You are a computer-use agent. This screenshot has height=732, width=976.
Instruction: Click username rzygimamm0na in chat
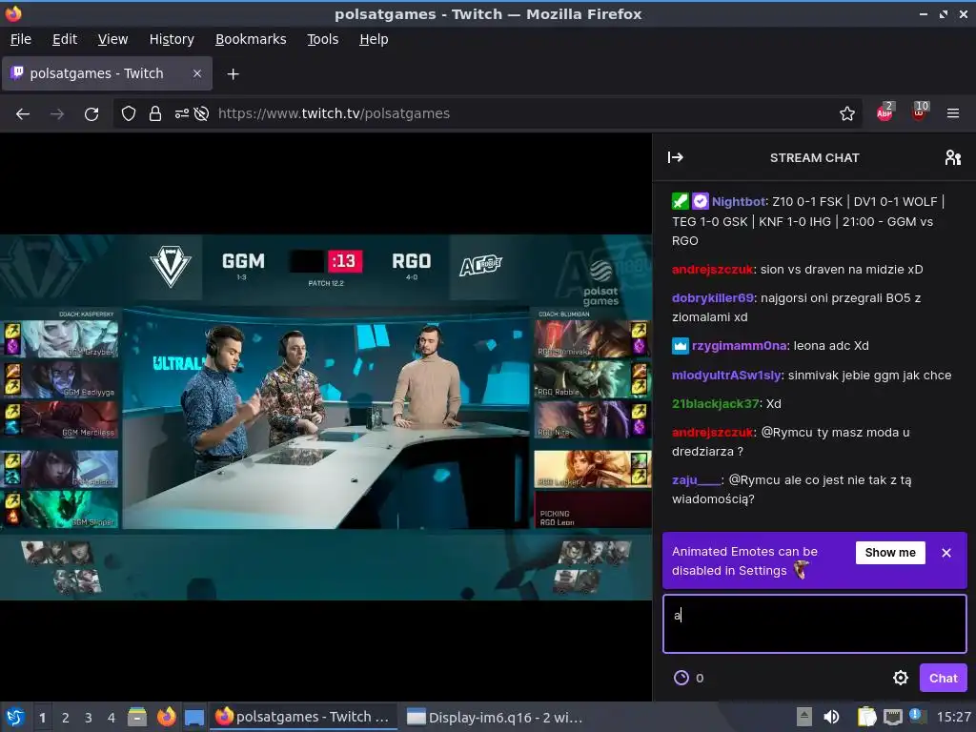pyautogui.click(x=739, y=345)
